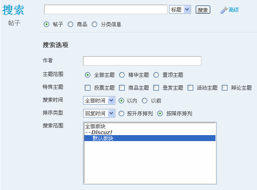Image resolution: width=257 pixels, height=190 pixels.
Task: Select the 以前 time radio button
Action: (145, 101)
